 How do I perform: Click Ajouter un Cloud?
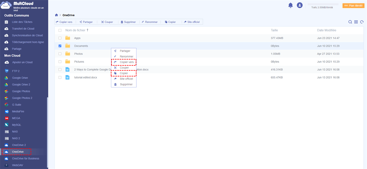tap(22, 62)
